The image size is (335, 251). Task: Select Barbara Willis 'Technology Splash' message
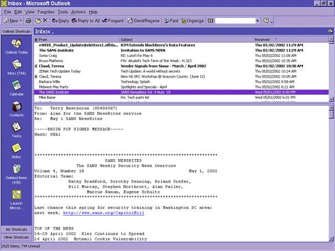click(x=181, y=82)
